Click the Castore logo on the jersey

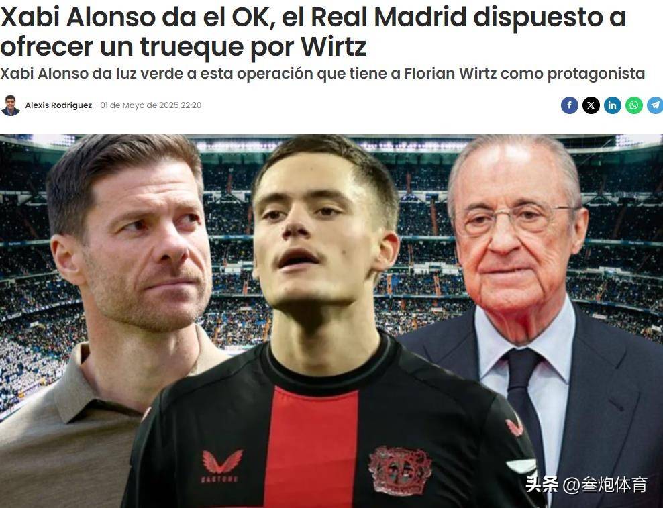pos(221,466)
